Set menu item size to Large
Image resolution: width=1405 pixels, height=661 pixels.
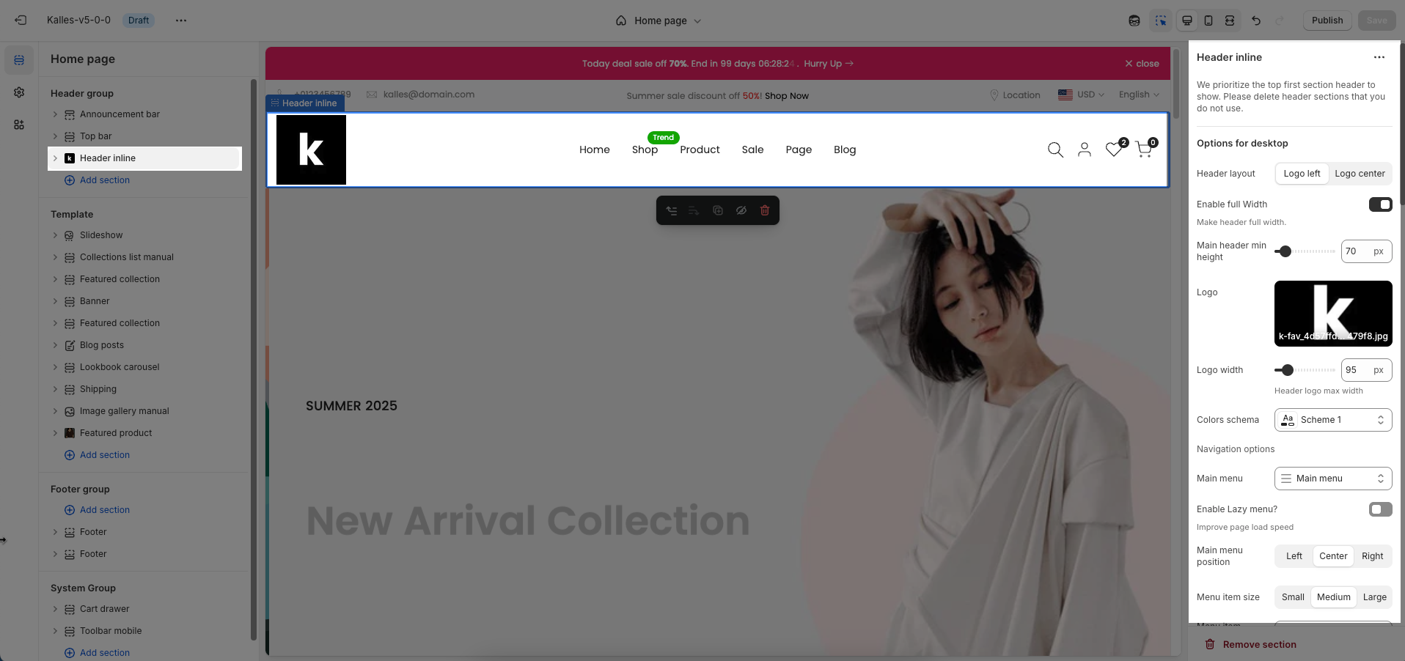pyautogui.click(x=1374, y=597)
